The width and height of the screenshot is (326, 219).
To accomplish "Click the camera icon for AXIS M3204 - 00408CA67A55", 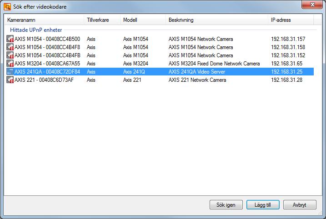I will (x=10, y=63).
